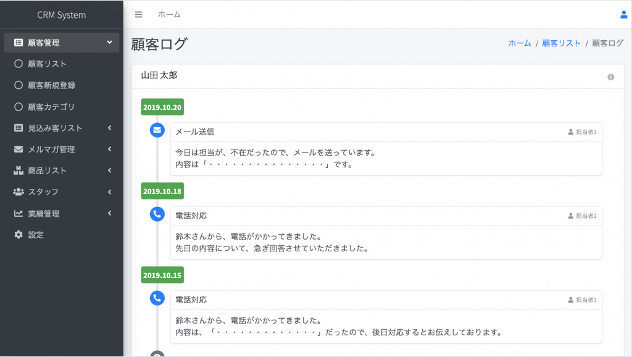This screenshot has width=632, height=357.
Task: Select the 顧客リスト circle item
Action: 62,64
